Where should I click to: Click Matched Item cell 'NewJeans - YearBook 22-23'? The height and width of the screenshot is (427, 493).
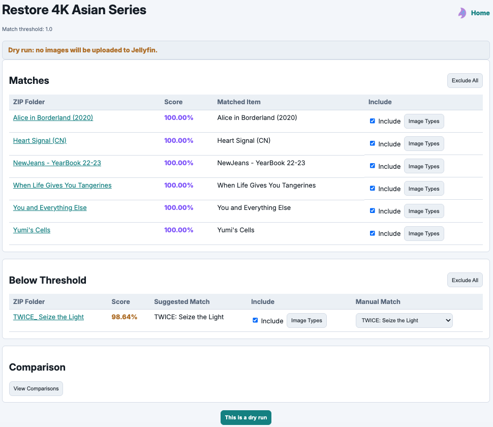[261, 163]
